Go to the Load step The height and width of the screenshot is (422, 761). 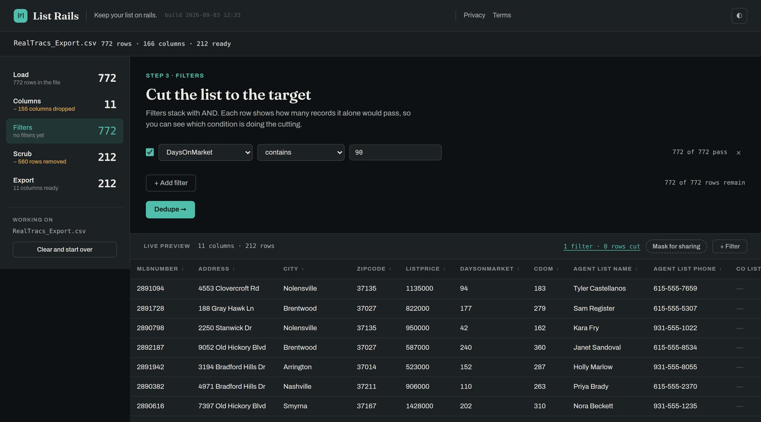click(x=64, y=78)
